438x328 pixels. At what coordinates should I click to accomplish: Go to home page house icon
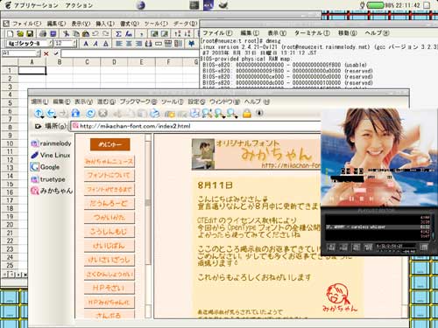[x=75, y=113]
